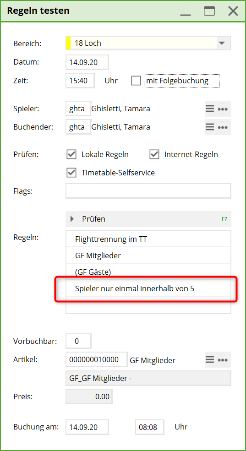Viewport: 246px width, 451px height.
Task: Select the GF Mitglieder rule entry
Action: click(x=148, y=255)
